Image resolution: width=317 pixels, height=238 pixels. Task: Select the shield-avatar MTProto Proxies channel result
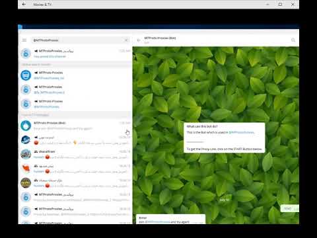(x=75, y=75)
